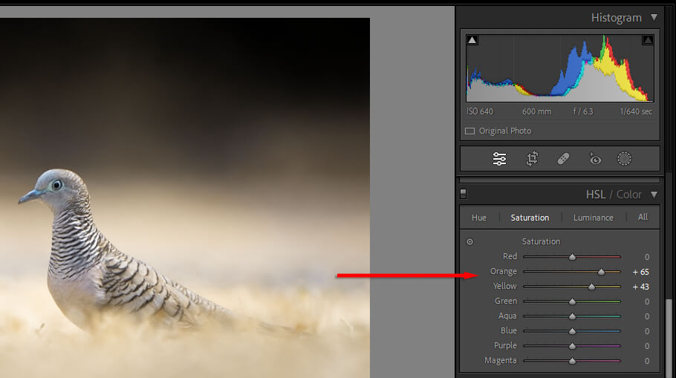Toggle shadow clipping indicator in histogram
676x378 pixels.
coord(472,40)
